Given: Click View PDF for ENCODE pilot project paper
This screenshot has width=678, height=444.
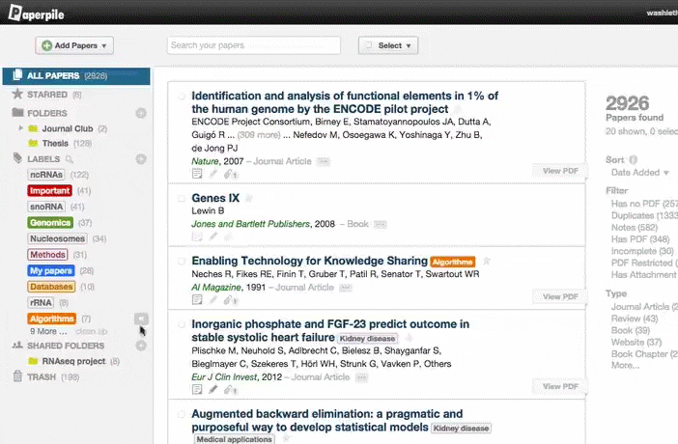Looking at the screenshot, I should pyautogui.click(x=560, y=171).
